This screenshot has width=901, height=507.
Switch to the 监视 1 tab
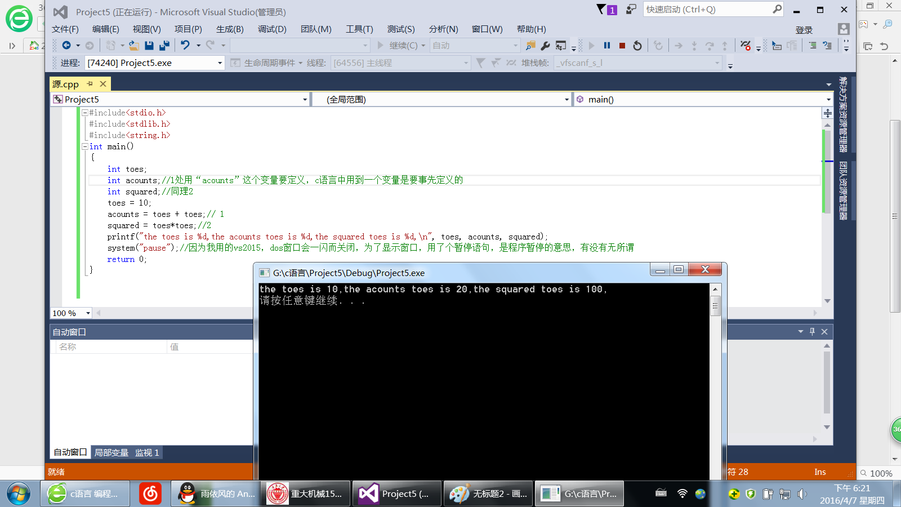pos(147,452)
